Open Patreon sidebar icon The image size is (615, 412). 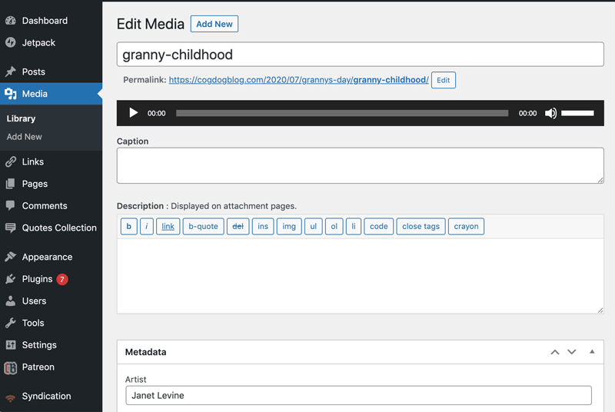click(x=11, y=367)
